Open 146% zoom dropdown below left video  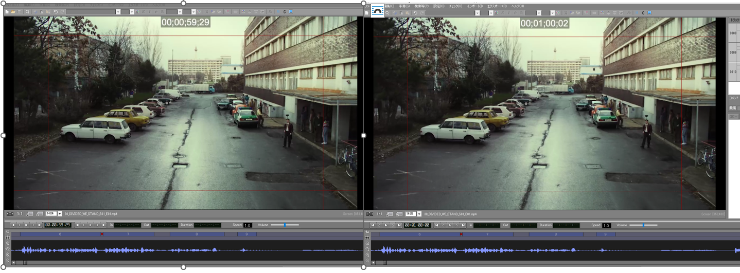(59, 213)
